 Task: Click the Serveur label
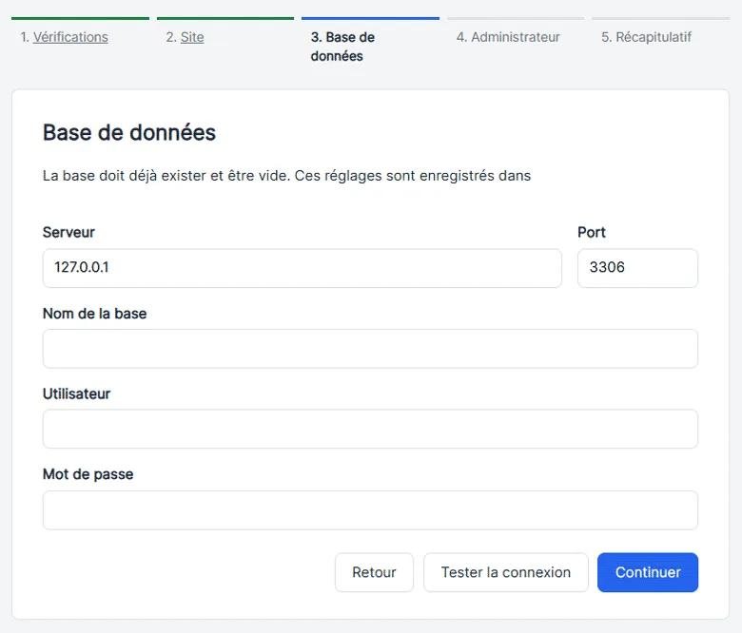68,232
